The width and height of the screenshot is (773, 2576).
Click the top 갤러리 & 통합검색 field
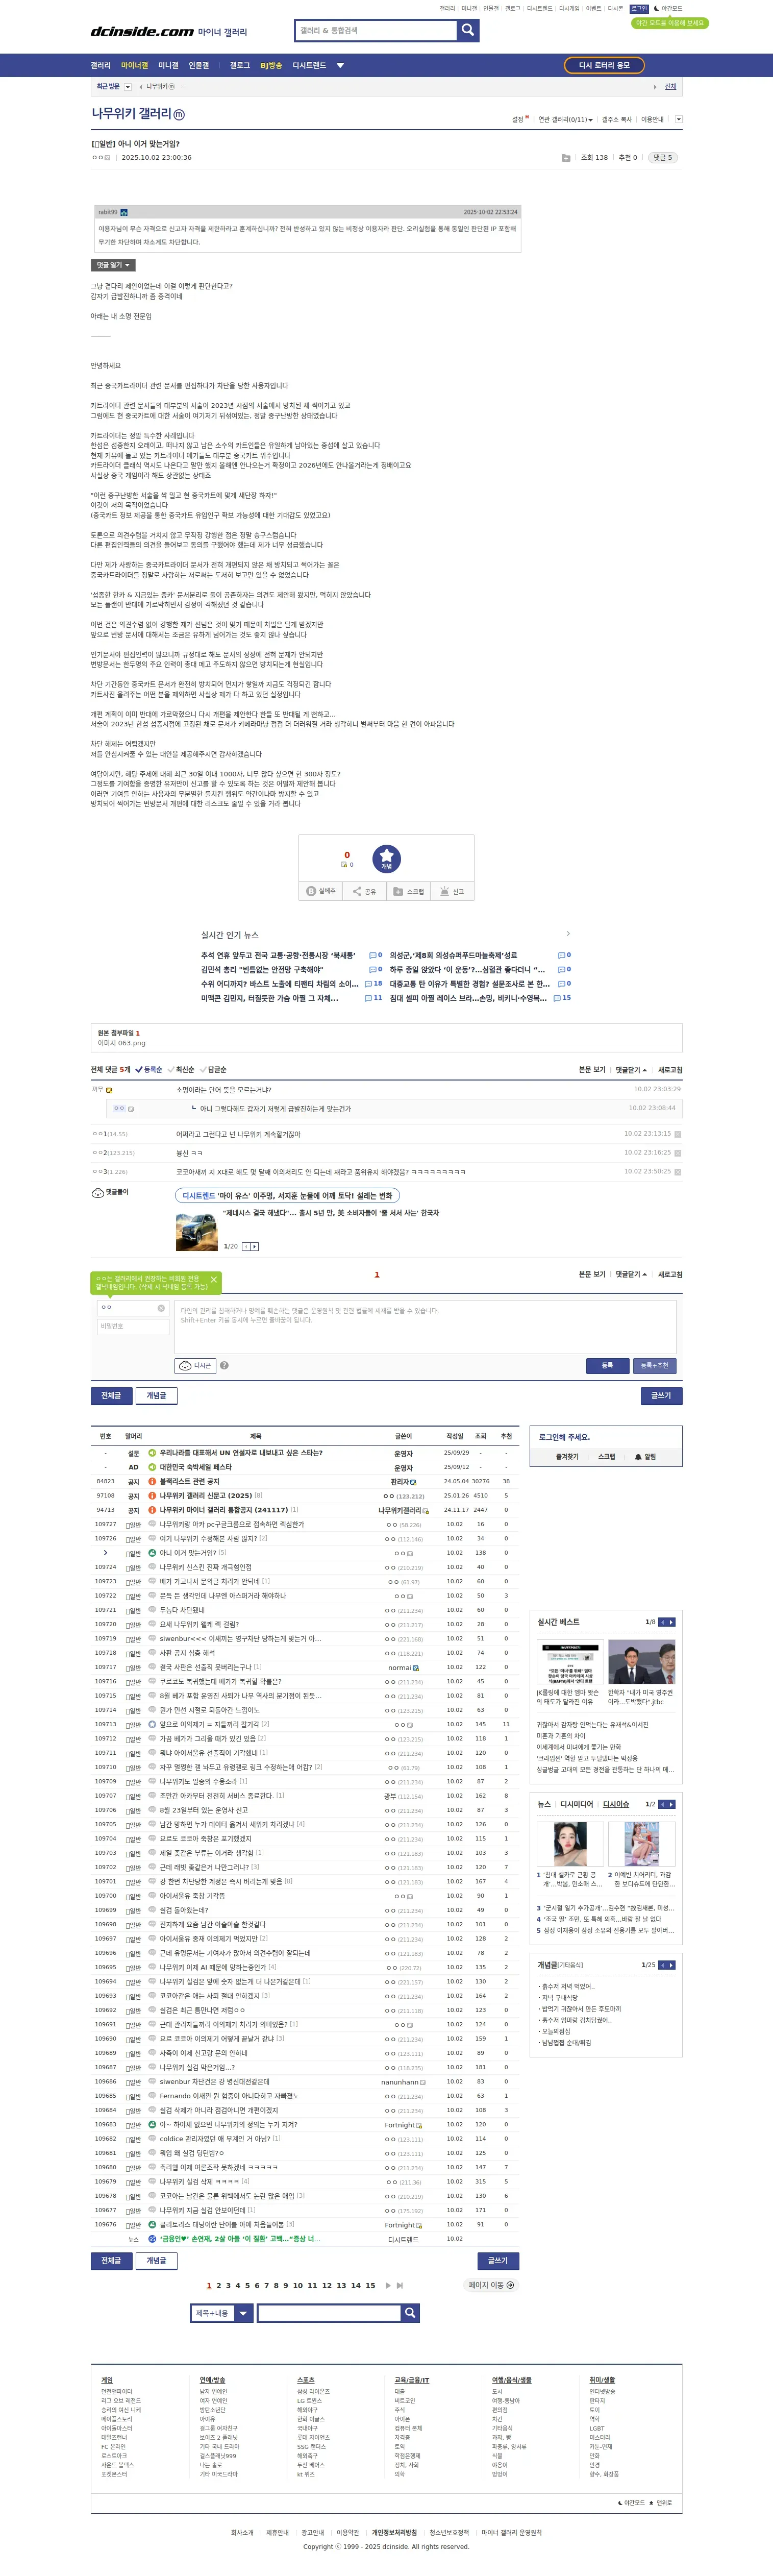click(x=375, y=30)
